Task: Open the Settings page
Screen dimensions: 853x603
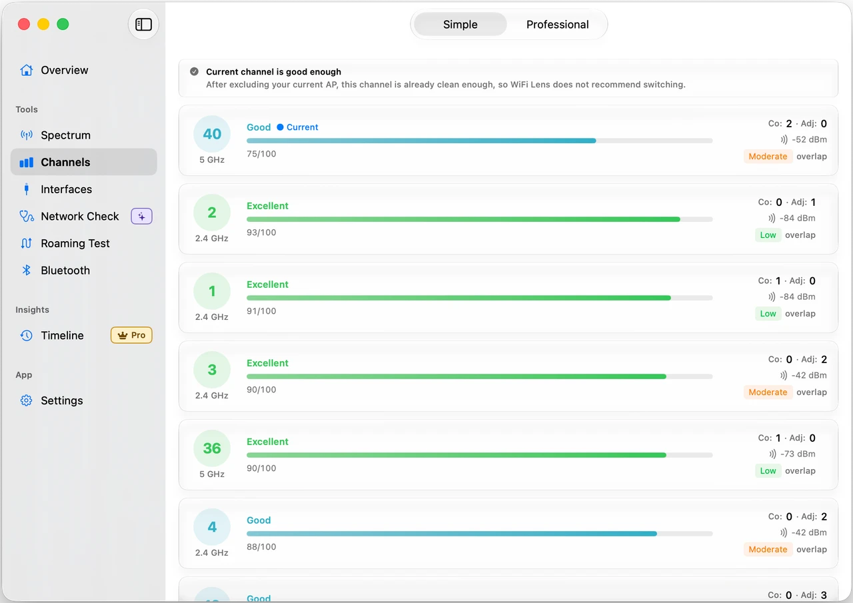Action: click(84, 400)
